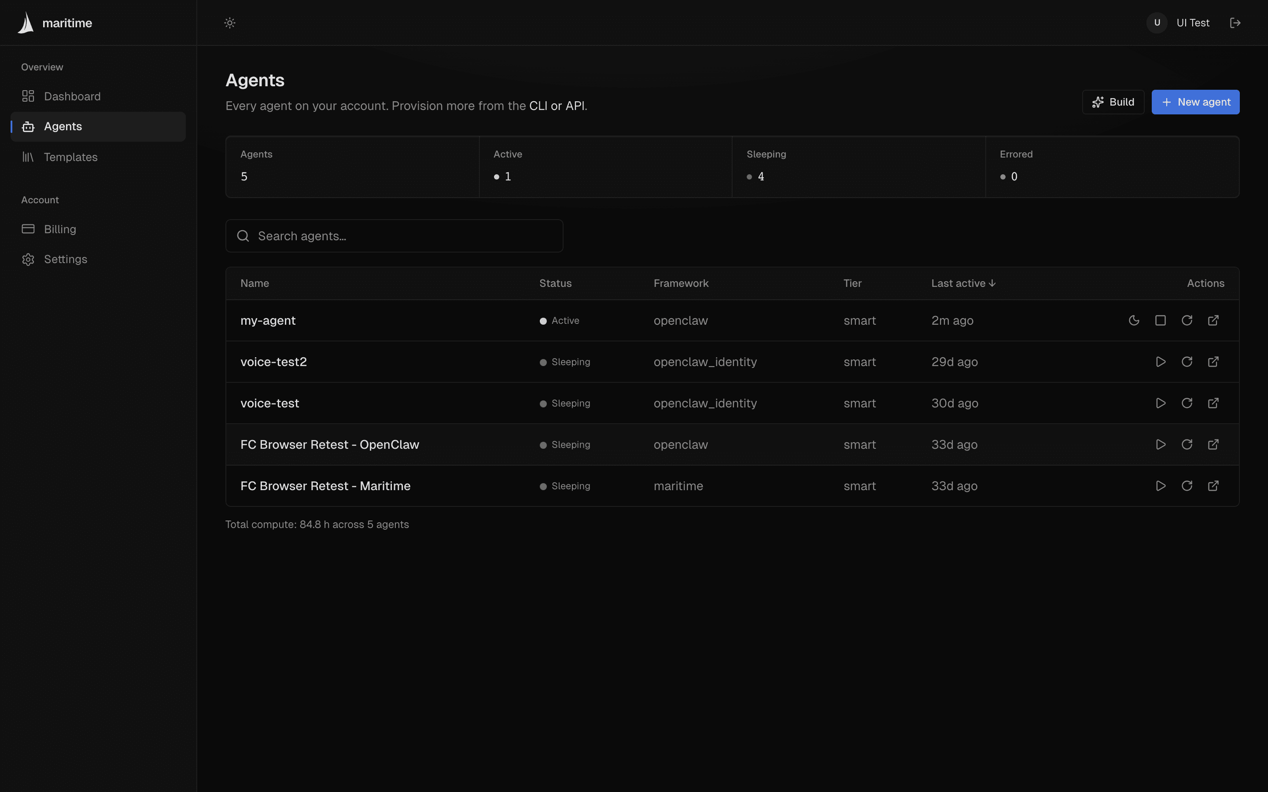Restart FC Browser Retest - Maritime agent

pos(1187,486)
